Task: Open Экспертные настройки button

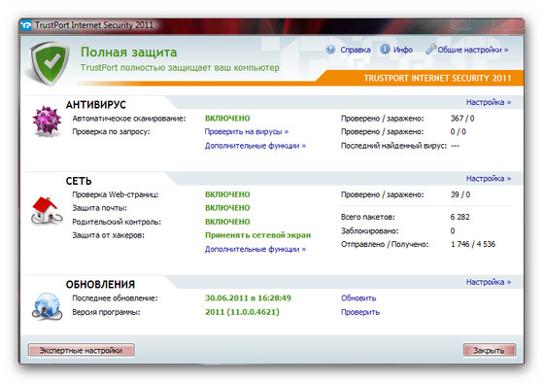Action: coord(82,350)
